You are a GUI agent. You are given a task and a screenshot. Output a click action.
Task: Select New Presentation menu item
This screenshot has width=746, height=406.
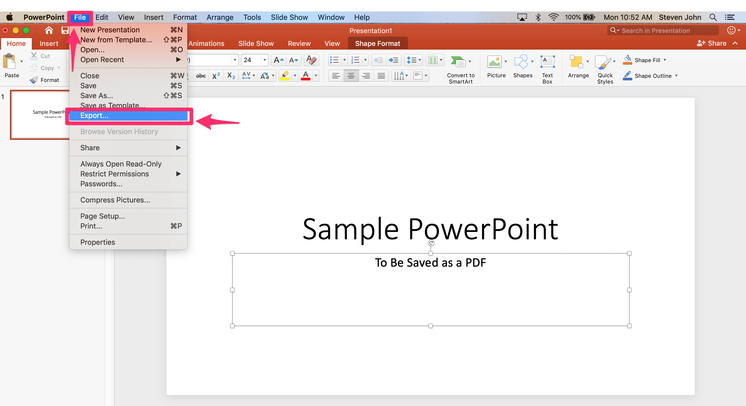coord(128,29)
